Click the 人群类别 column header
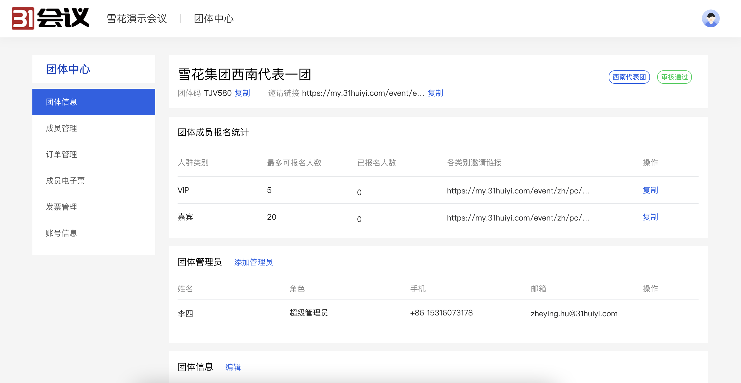 point(193,163)
